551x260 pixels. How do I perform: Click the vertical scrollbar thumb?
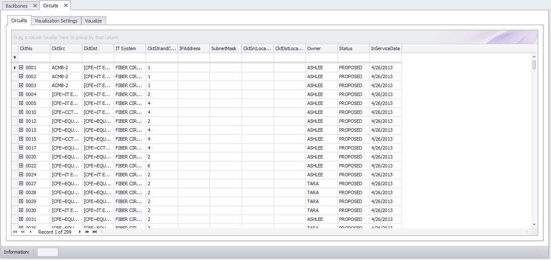534,65
